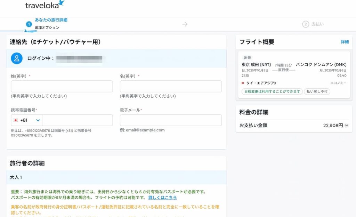Open the +81 country code dropdown
Screen dimensions: 356x217
(27, 120)
